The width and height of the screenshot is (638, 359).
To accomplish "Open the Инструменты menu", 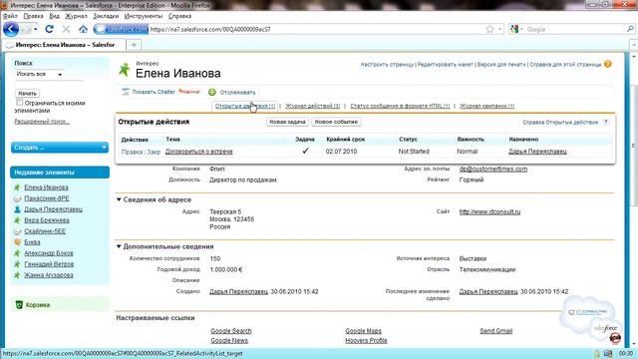I will 144,16.
